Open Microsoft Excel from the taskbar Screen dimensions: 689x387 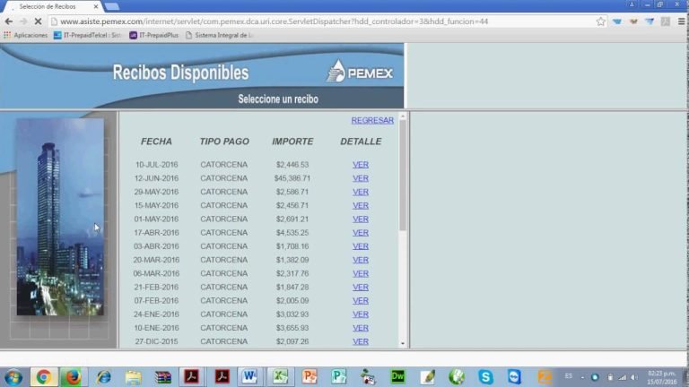[280, 377]
